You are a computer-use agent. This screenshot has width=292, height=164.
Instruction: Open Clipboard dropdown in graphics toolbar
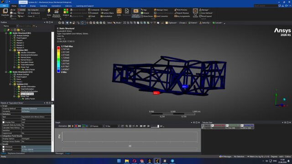171,23
